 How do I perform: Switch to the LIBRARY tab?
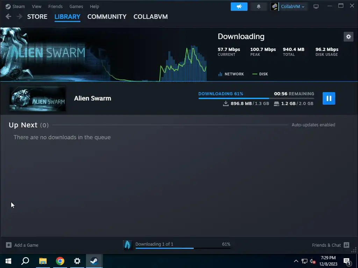tap(67, 17)
